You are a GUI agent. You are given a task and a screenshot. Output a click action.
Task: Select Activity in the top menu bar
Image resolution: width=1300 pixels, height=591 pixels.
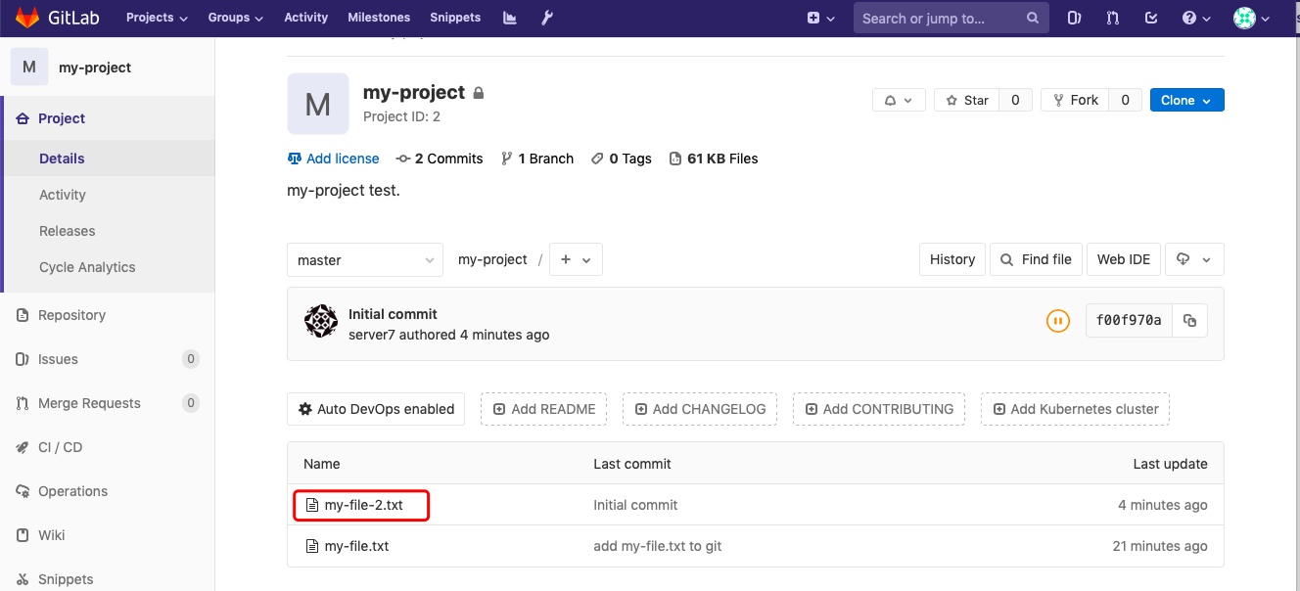[305, 17]
